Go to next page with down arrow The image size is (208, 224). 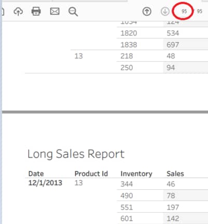pyautogui.click(x=165, y=11)
